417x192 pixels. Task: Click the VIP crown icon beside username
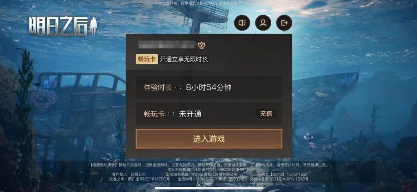pos(202,45)
